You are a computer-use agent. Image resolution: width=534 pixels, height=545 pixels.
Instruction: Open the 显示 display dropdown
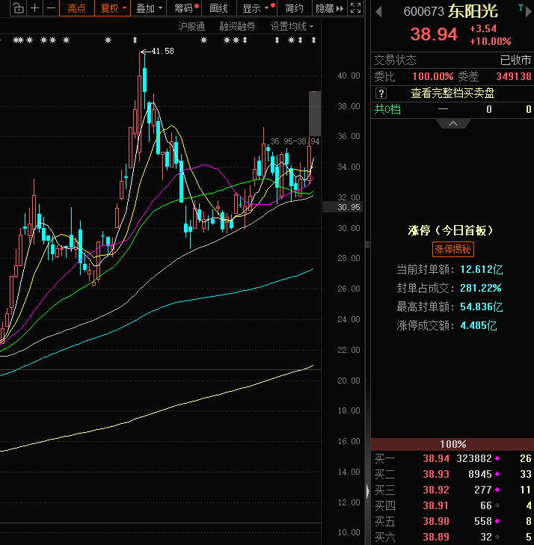[257, 8]
